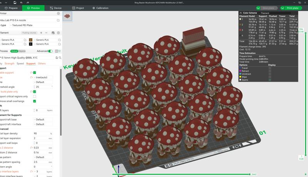
Task: Uncheck On build plate only checkbox
Action: click(35, 92)
